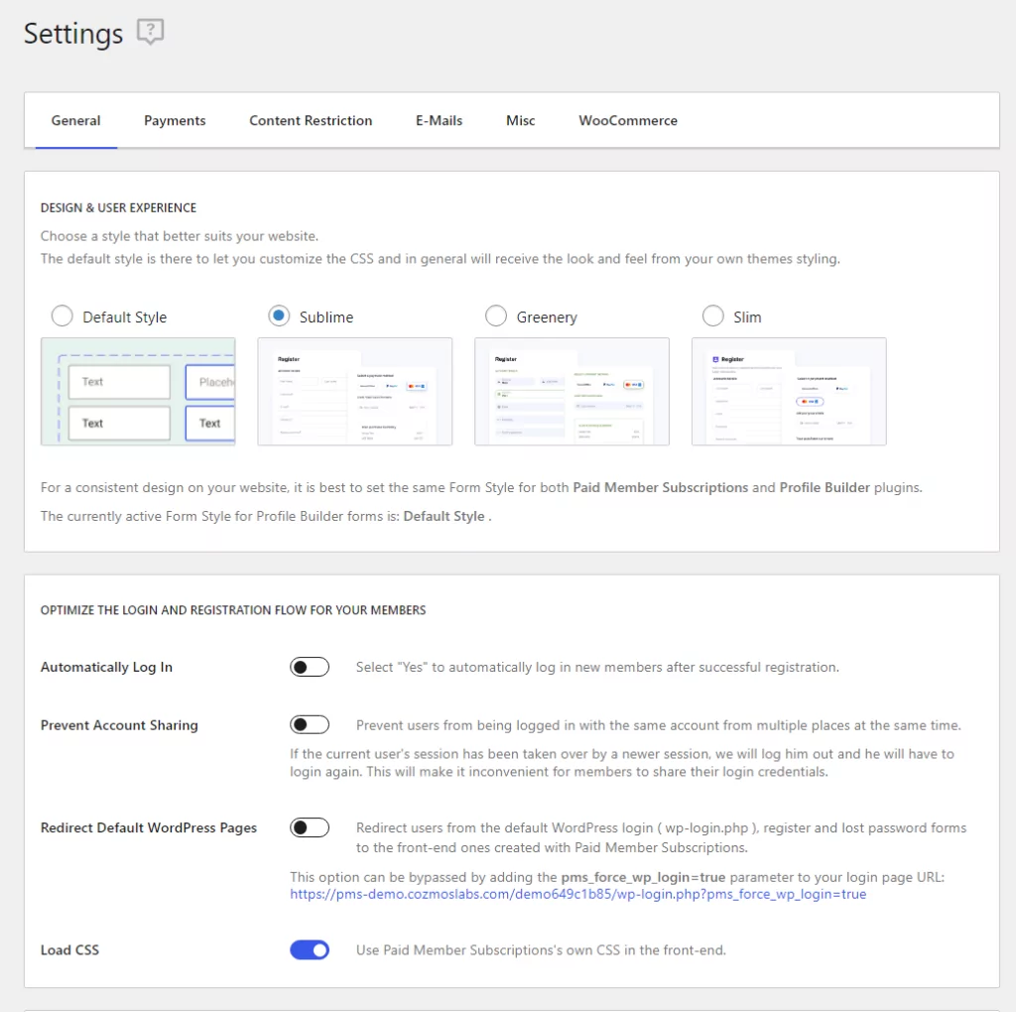Click the 'Prevent Account Sharing' label
This screenshot has width=1016, height=1012.
pos(119,725)
